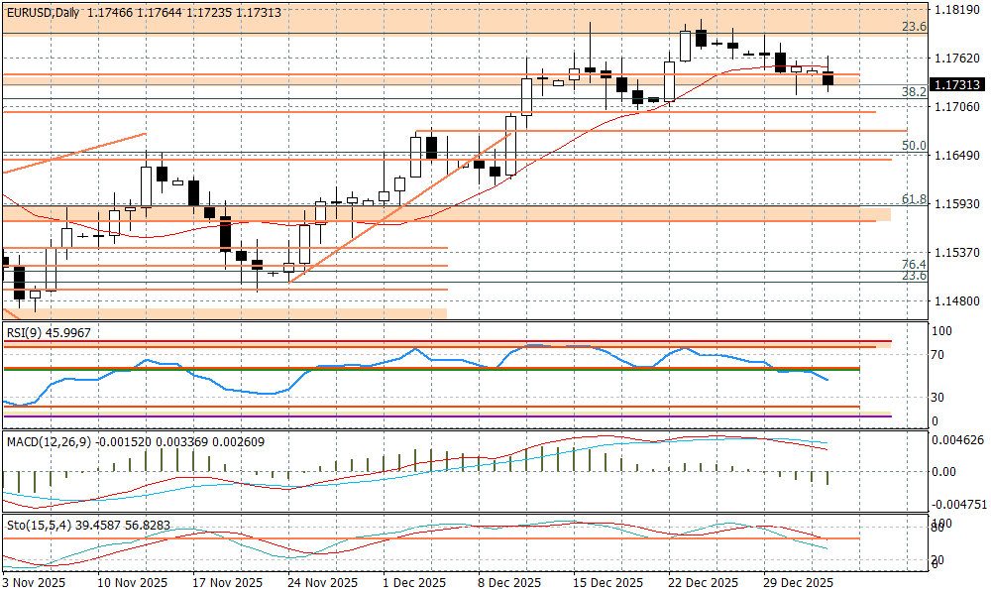Viewport: 991px width, 595px height.
Task: Click the 3 Nov 2025 date label
Action: [x=34, y=583]
